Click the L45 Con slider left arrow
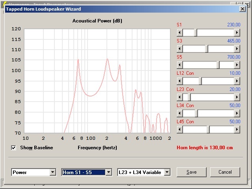252x189 pixels. click(x=180, y=130)
